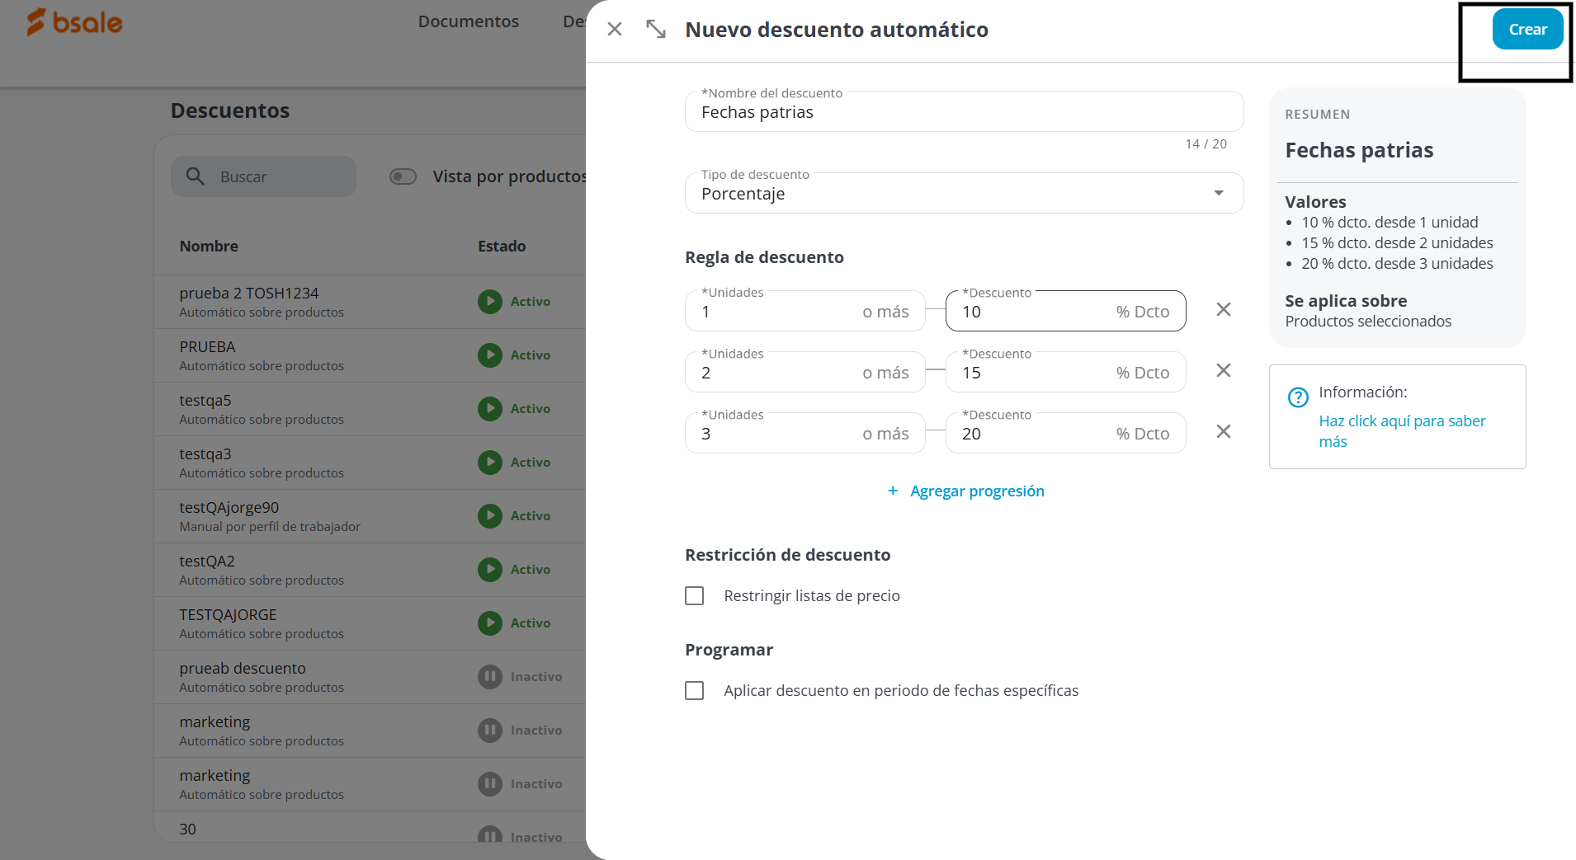Expand the discount panel to full screen
1576x860 pixels.
656,30
